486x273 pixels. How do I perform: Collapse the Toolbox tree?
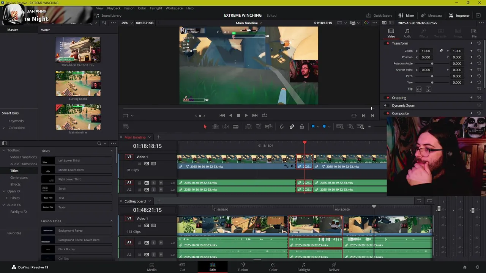tap(4, 150)
